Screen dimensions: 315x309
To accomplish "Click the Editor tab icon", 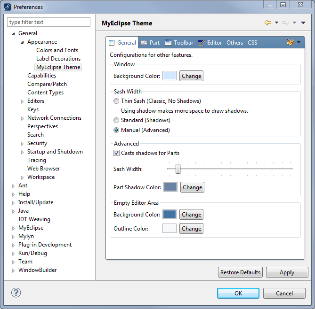I will [x=202, y=43].
